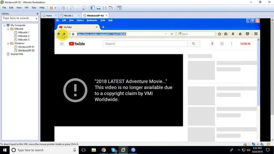Click the YouTube upload icon
274x154 pixels.
[x=212, y=44]
